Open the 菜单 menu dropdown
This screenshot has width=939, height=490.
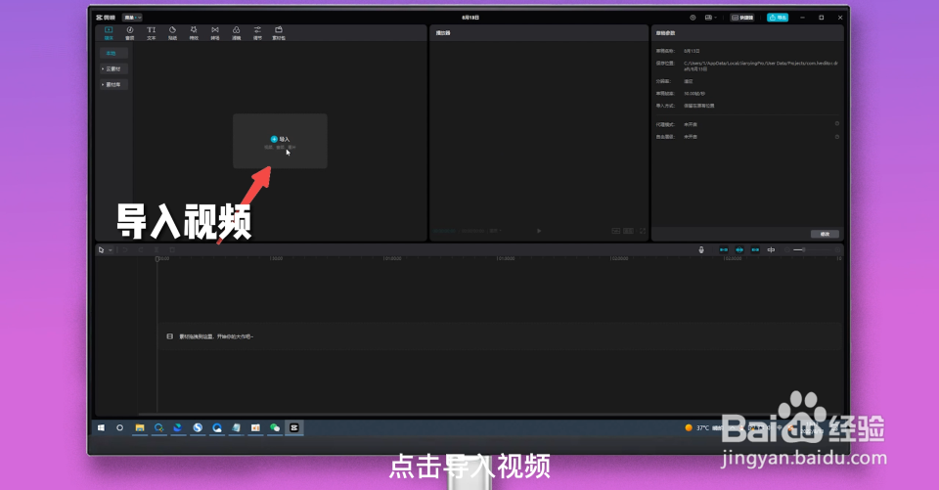[132, 18]
